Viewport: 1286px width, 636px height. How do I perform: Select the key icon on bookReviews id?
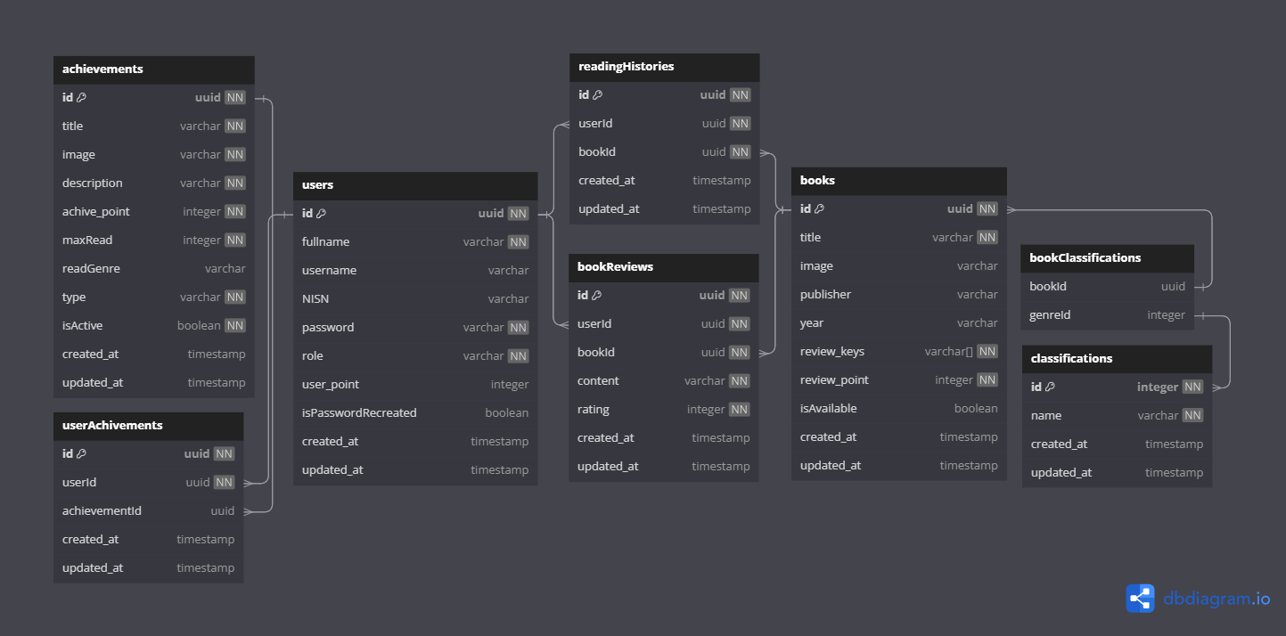594,295
